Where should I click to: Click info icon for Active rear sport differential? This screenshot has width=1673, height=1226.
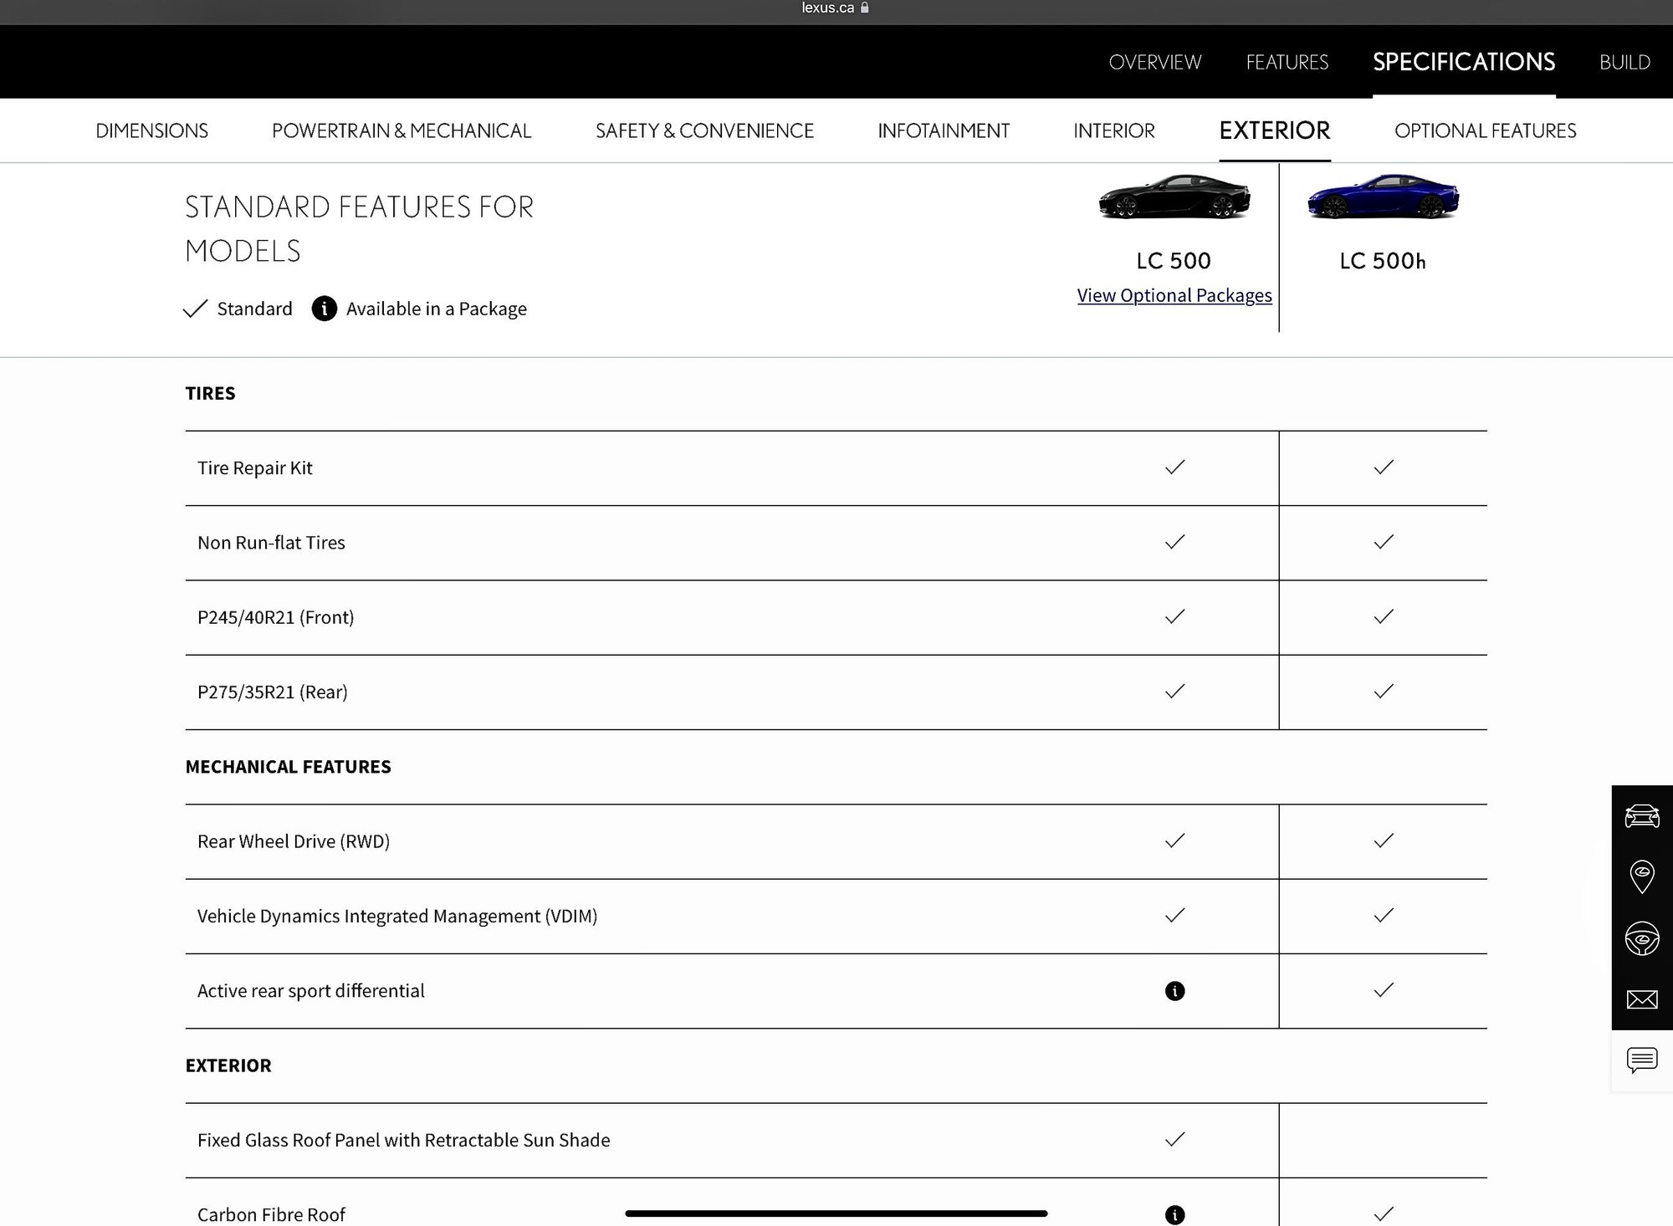(1174, 991)
